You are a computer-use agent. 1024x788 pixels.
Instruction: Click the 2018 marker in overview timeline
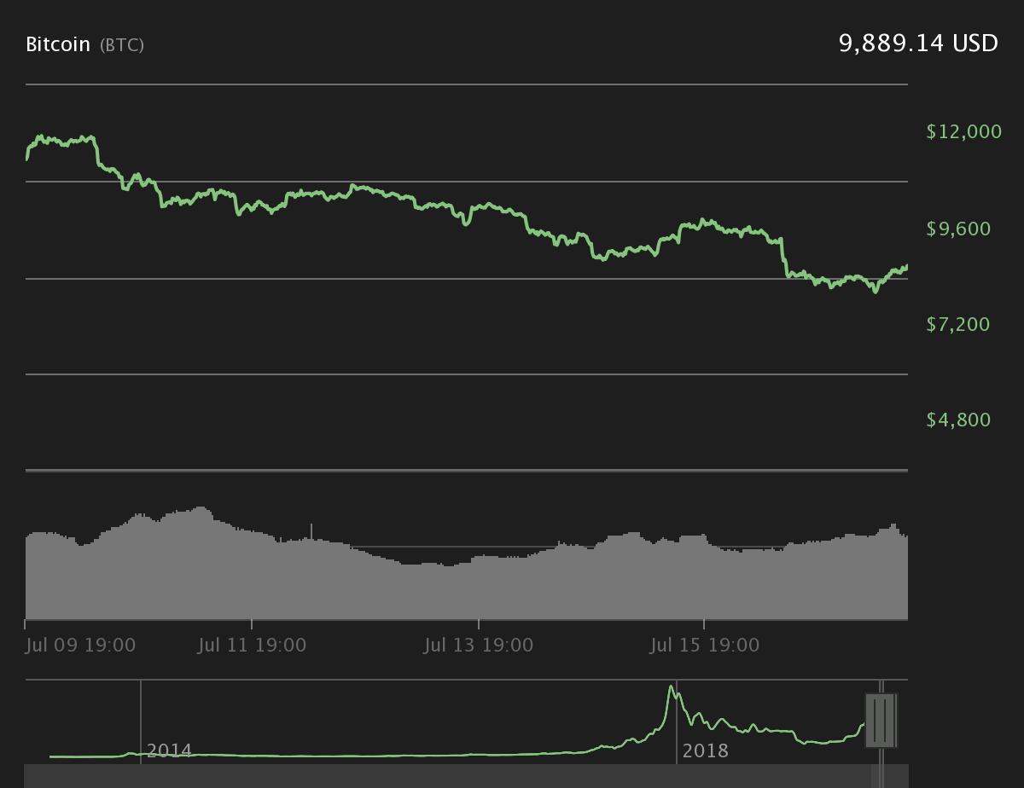click(706, 750)
